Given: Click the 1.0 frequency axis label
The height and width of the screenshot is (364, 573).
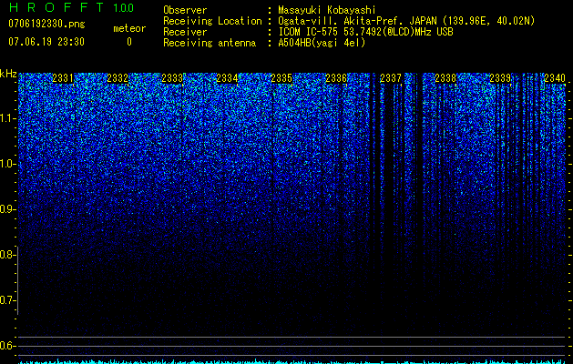Looking at the screenshot, I should click(x=7, y=164).
